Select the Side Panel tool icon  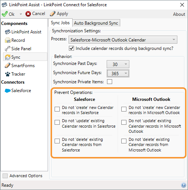pos(8,49)
